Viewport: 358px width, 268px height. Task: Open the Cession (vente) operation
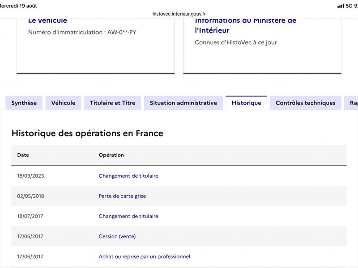tap(117, 236)
